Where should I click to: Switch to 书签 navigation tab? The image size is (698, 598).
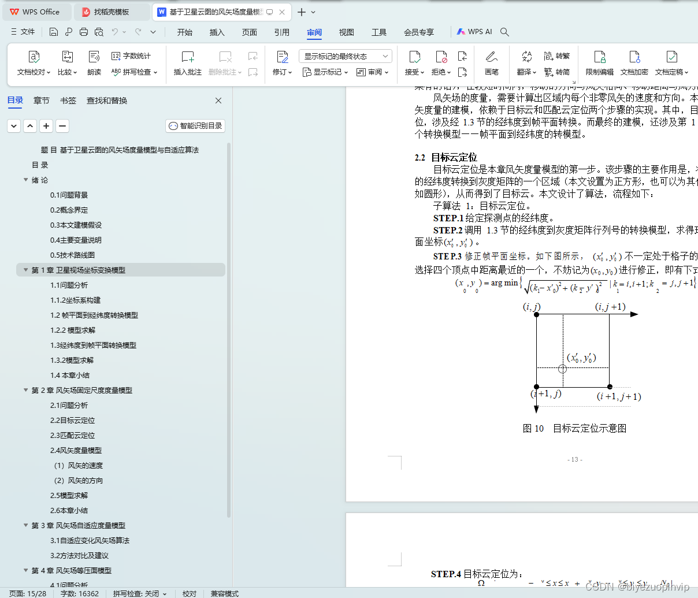pos(68,101)
